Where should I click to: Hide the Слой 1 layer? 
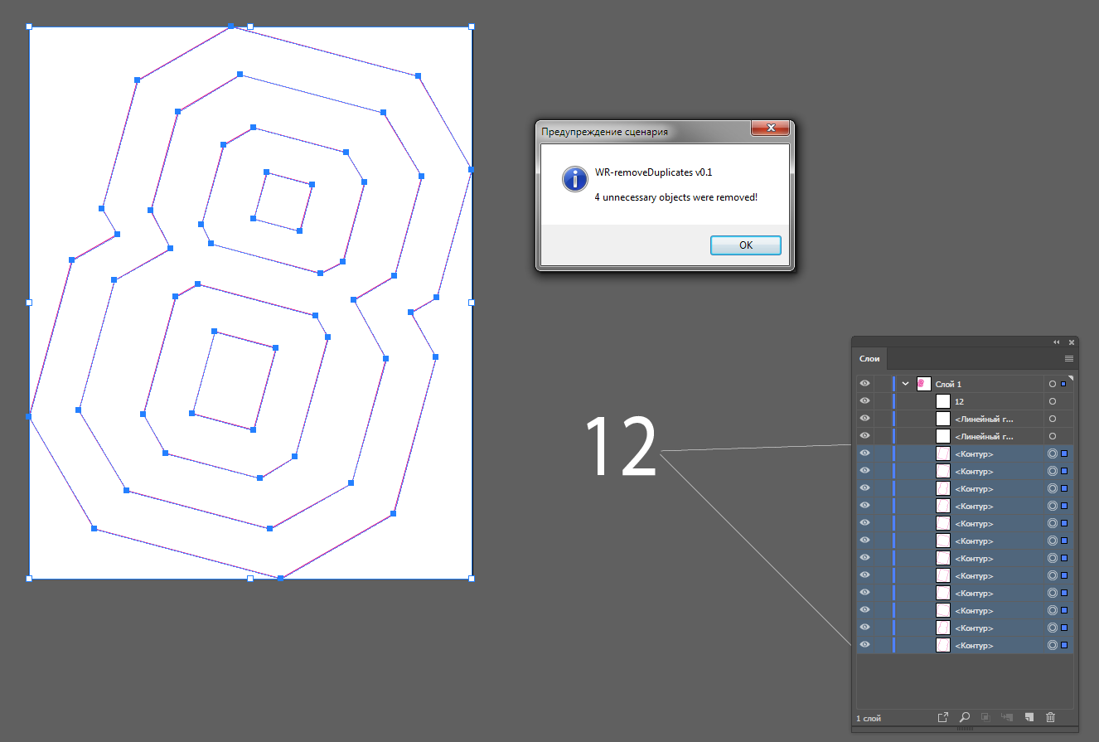coord(864,384)
